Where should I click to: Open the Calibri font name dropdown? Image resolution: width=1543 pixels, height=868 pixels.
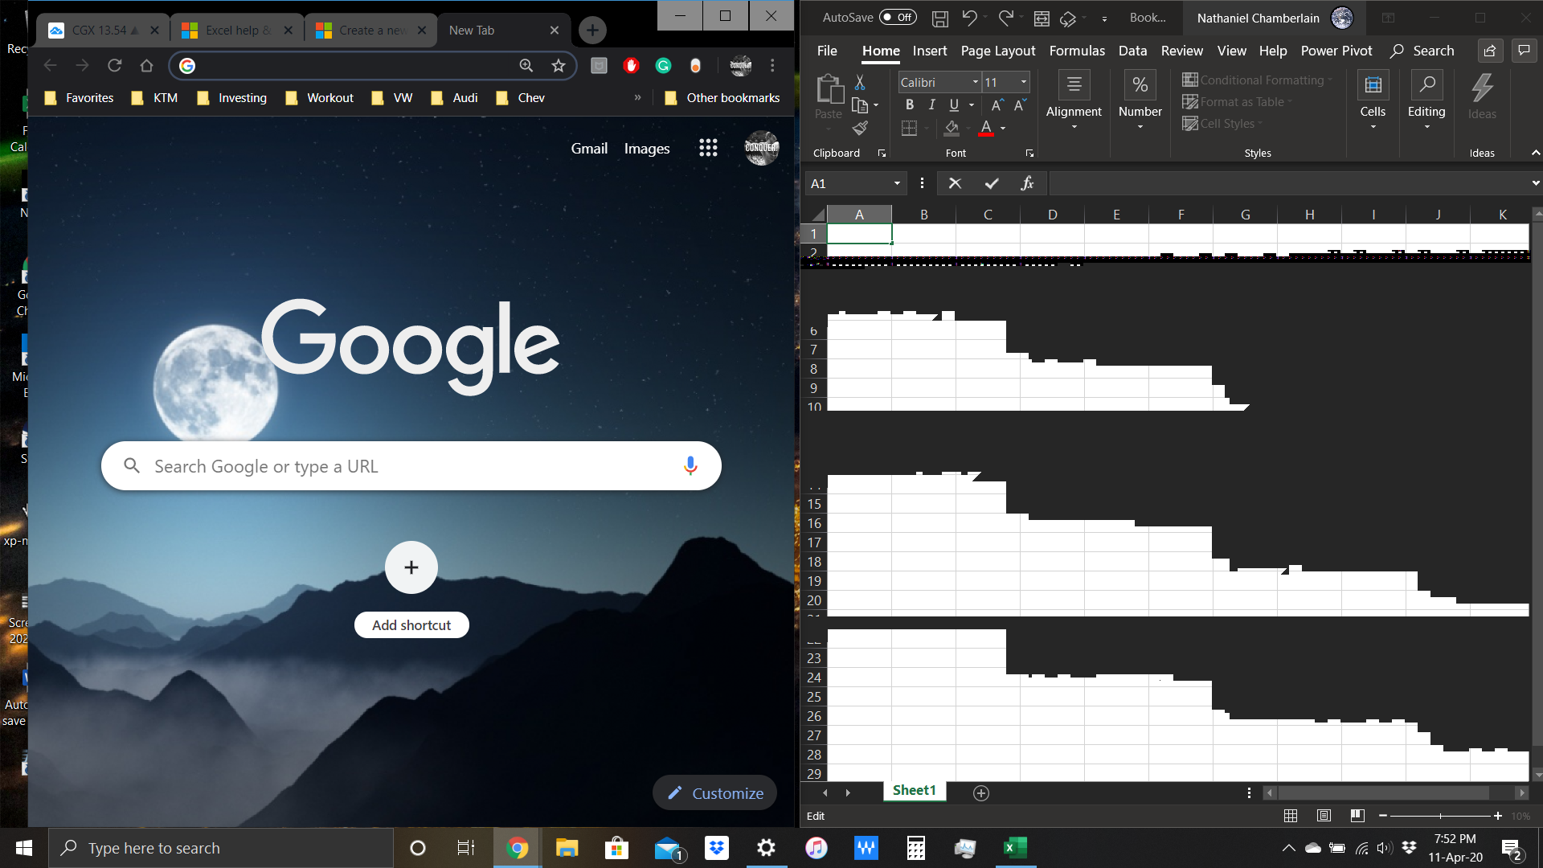[x=976, y=82]
